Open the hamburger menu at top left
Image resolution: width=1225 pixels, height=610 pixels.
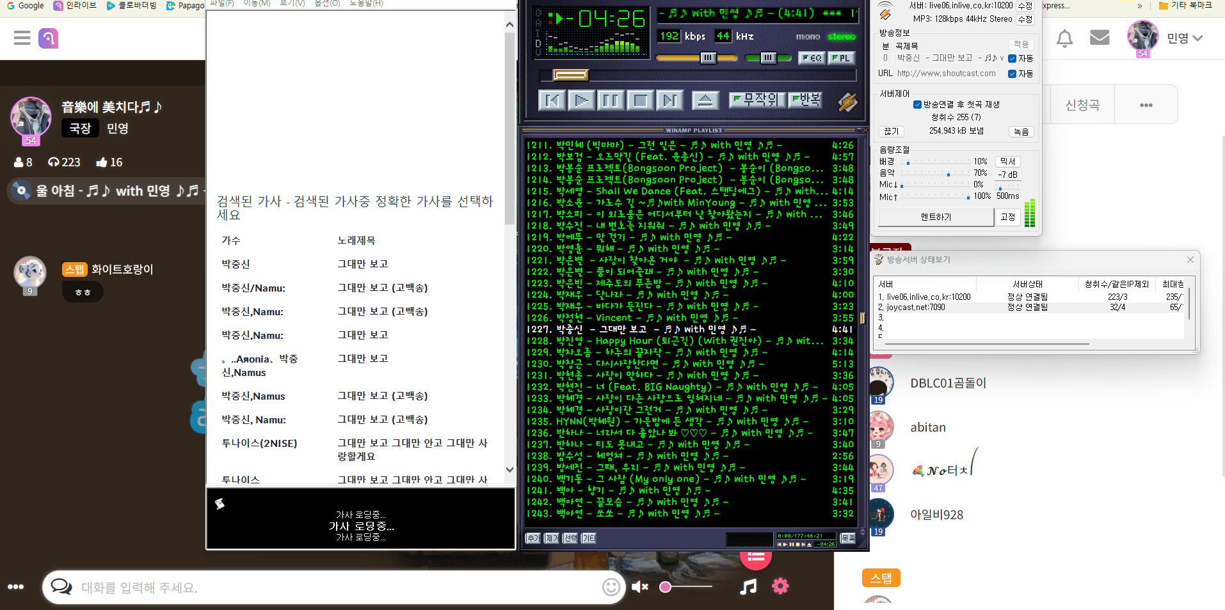tap(22, 38)
